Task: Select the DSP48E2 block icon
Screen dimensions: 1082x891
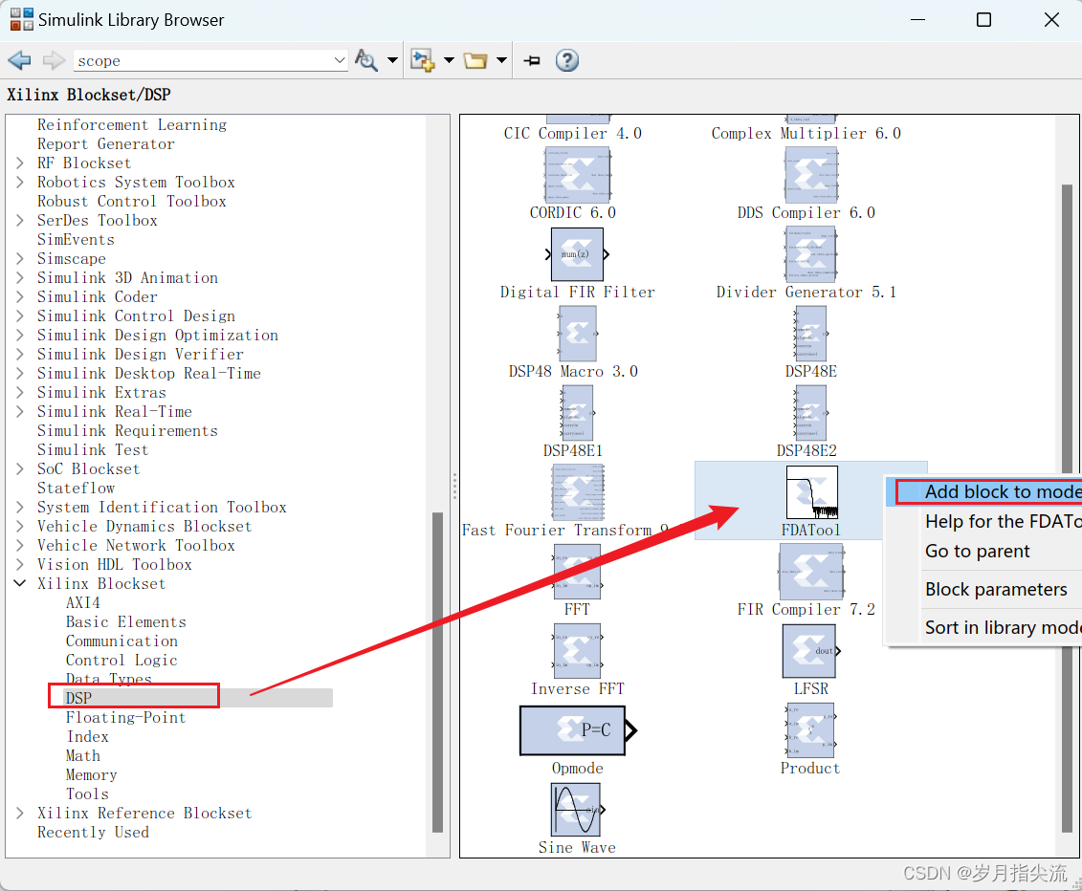Action: coord(810,412)
